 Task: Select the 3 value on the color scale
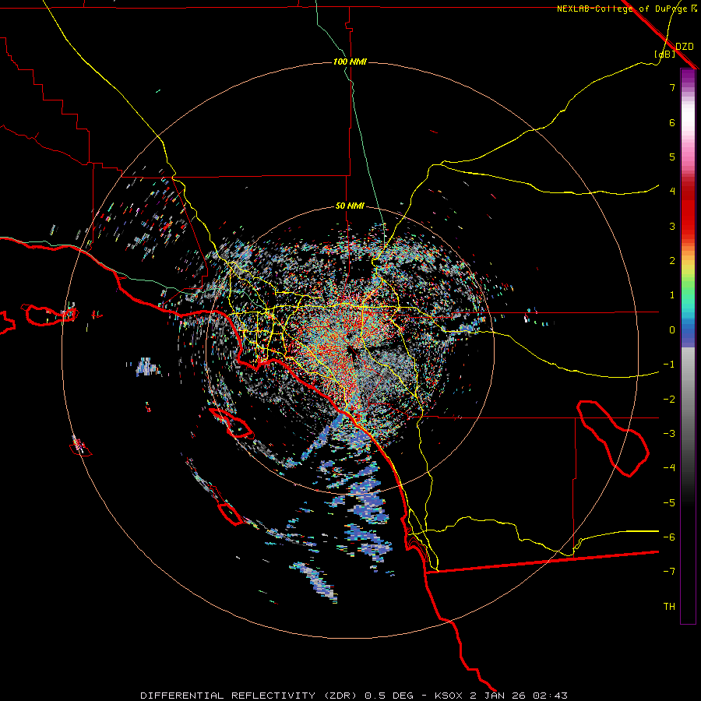point(672,226)
